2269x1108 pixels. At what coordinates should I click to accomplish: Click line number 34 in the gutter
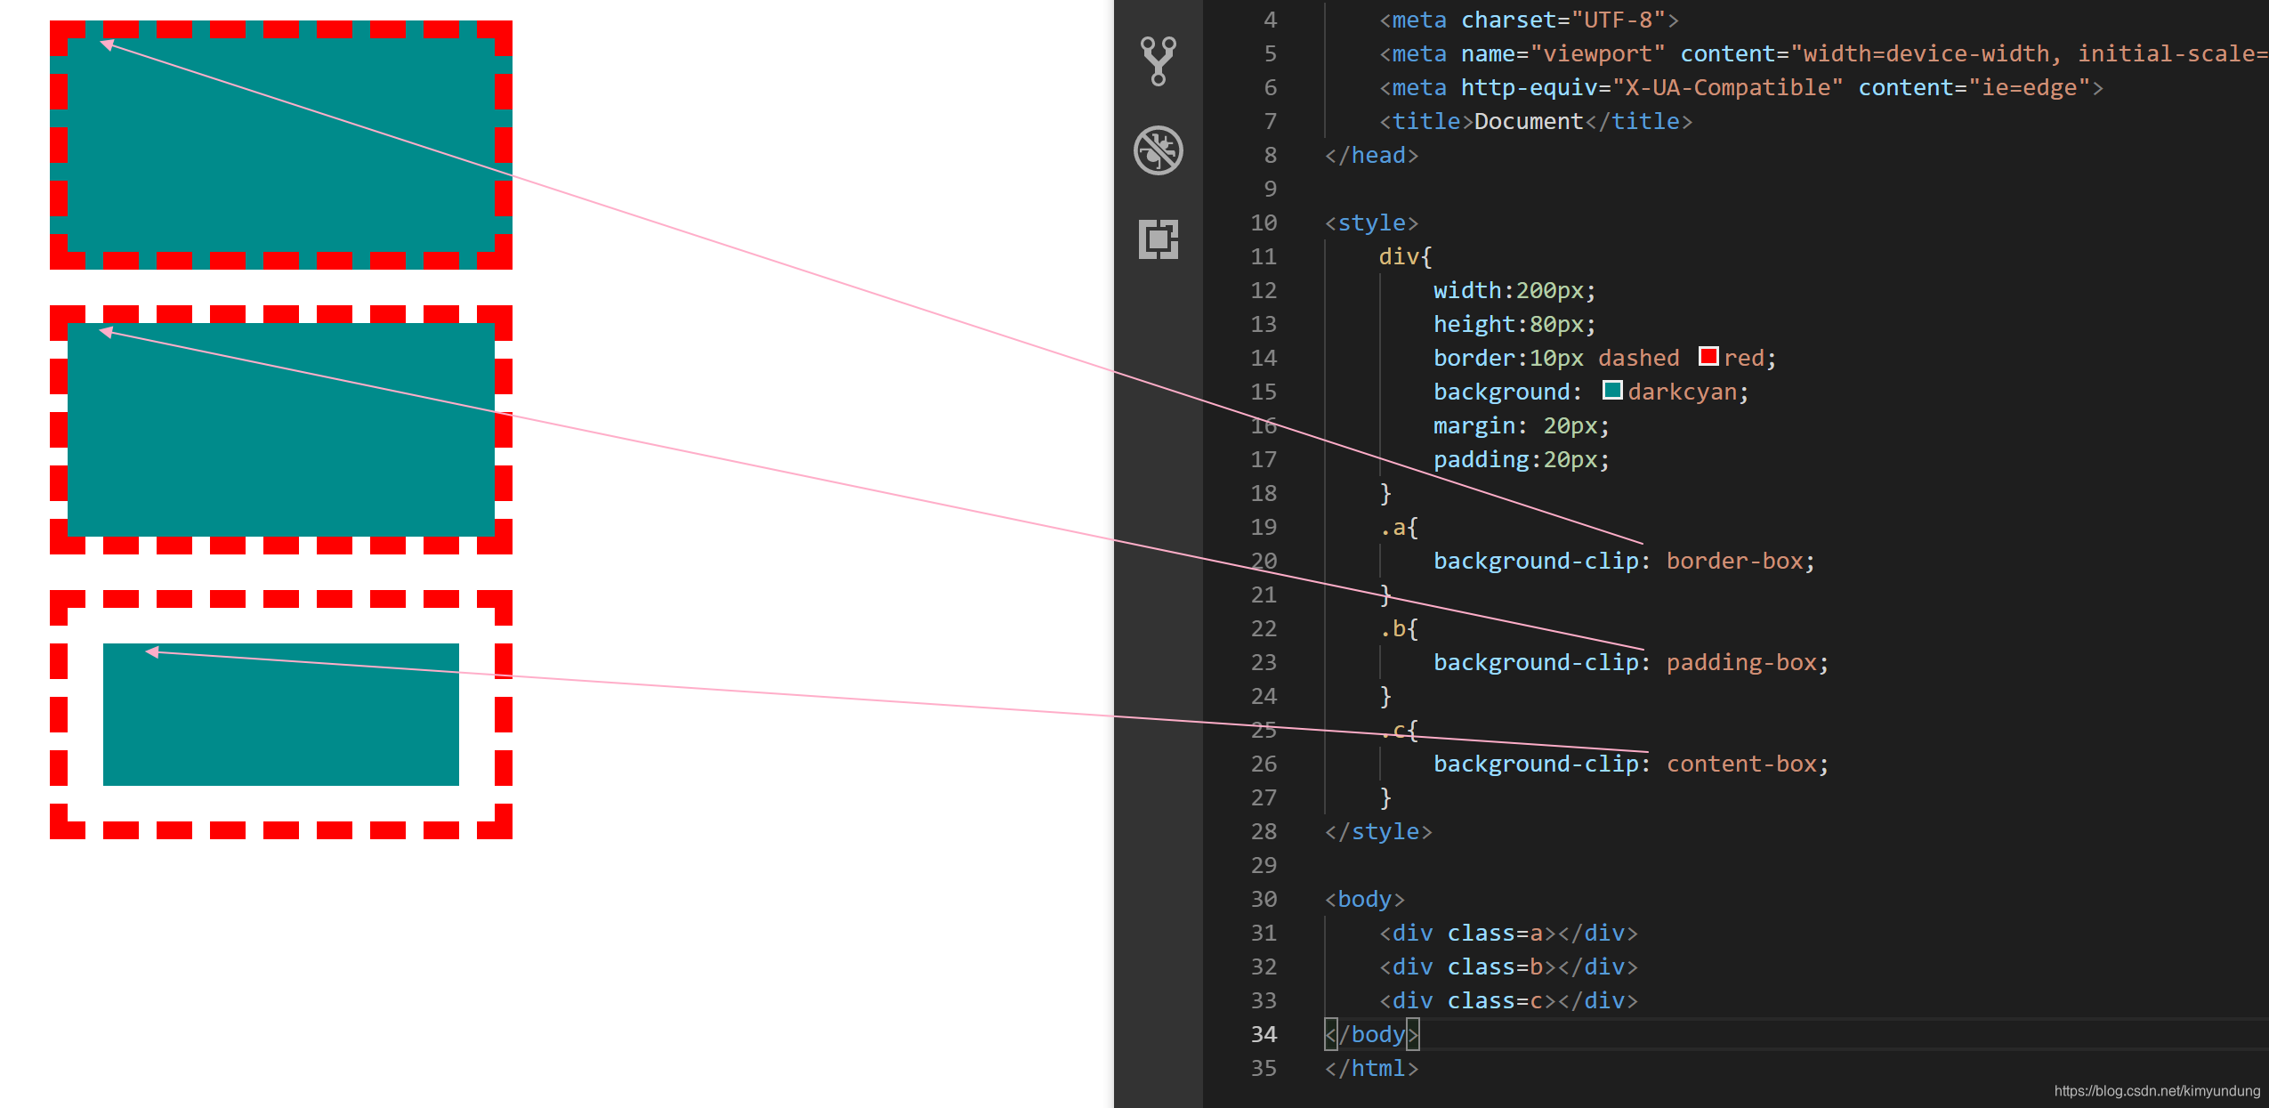(x=1264, y=1034)
